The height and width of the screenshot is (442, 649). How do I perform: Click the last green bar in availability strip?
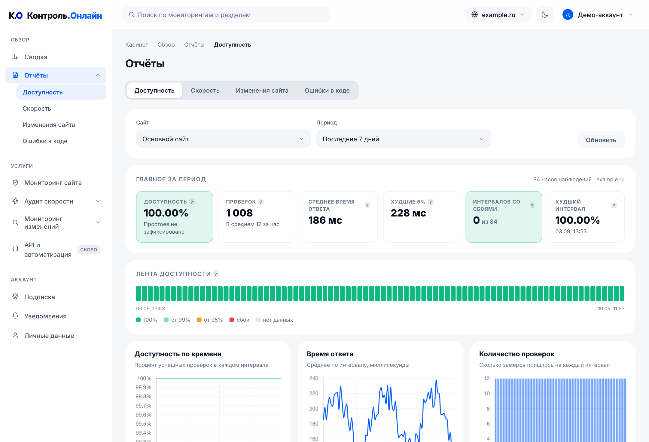click(x=622, y=293)
